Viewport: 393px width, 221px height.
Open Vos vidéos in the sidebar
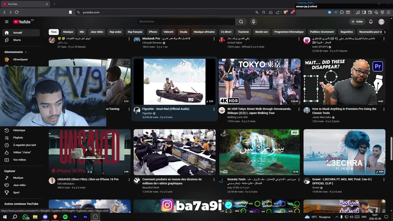21,160
